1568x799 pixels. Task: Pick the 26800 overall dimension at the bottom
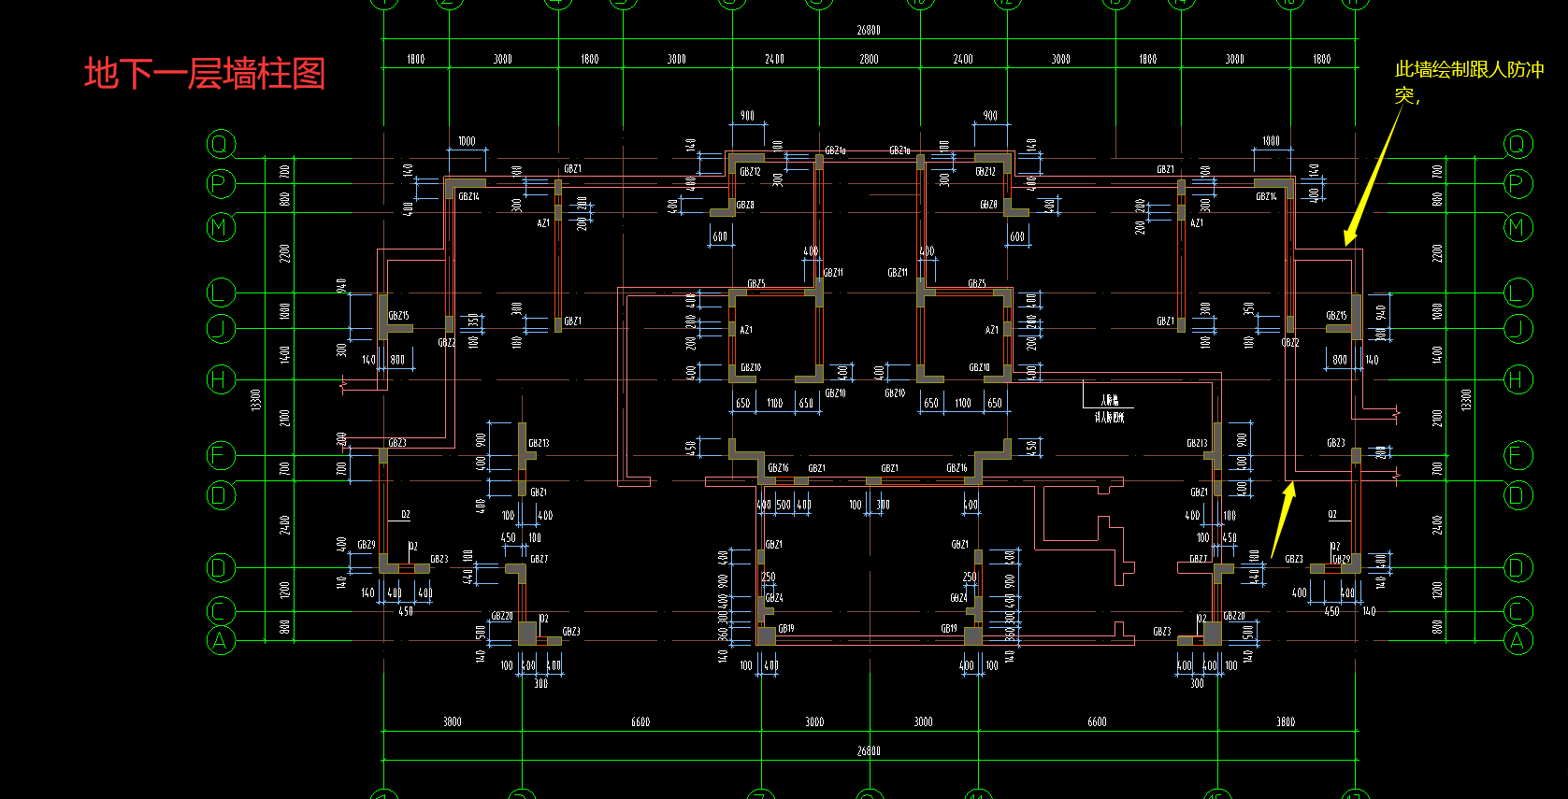click(869, 751)
